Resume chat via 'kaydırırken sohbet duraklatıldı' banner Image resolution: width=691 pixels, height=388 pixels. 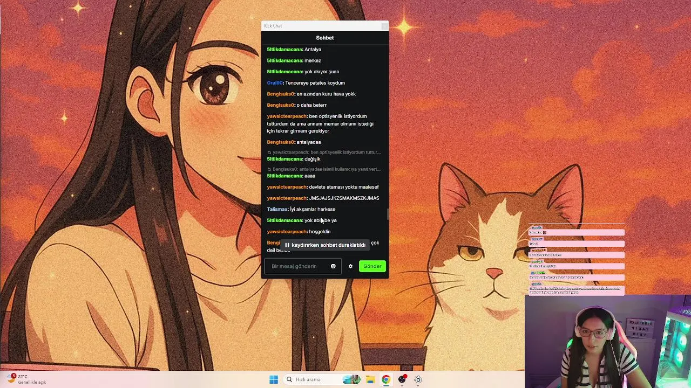(x=325, y=245)
